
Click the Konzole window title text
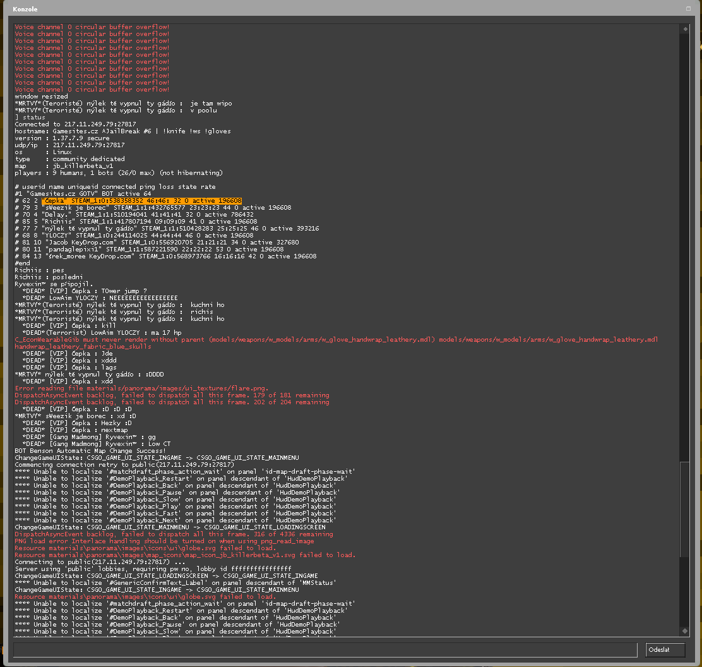pos(25,9)
